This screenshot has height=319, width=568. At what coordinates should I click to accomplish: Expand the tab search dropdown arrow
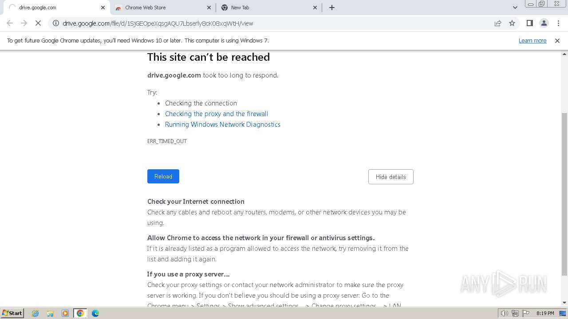click(515, 8)
